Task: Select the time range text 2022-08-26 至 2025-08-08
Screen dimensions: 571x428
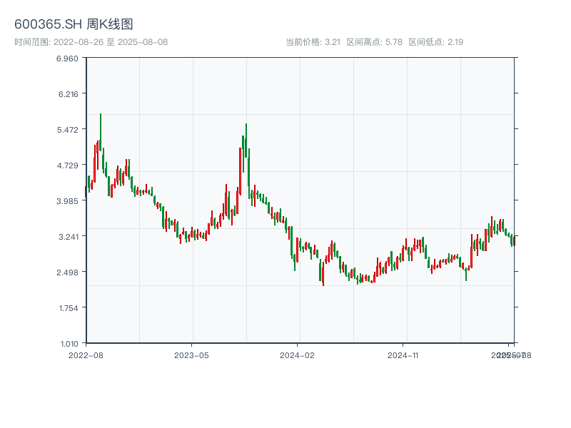Action: point(111,42)
